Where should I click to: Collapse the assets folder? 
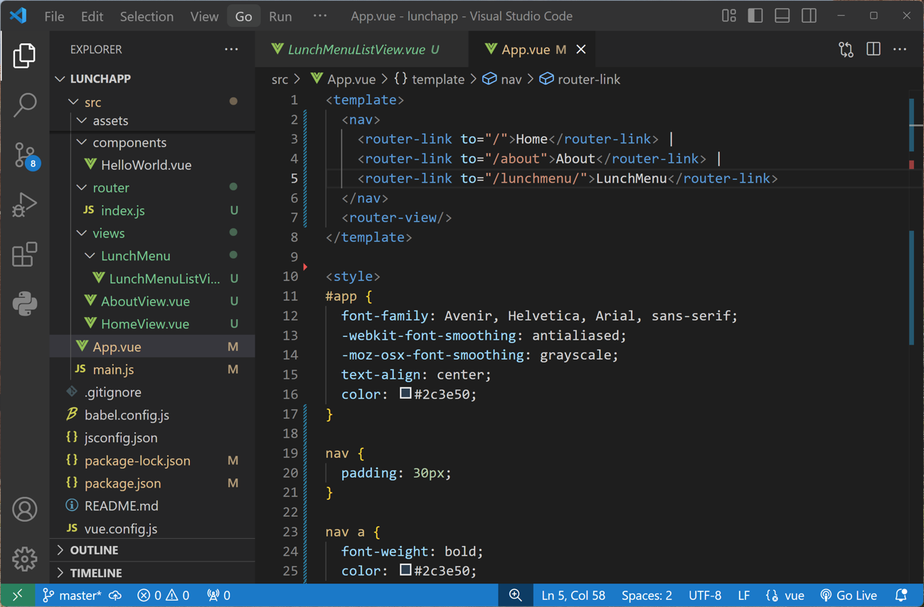(153, 121)
